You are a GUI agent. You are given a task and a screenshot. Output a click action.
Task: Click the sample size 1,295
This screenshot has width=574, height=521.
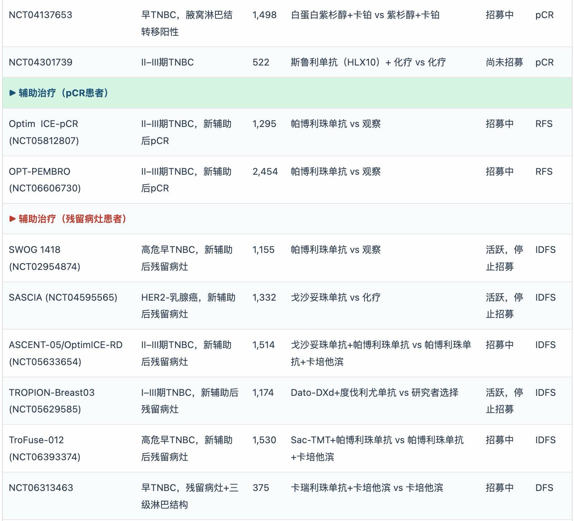264,124
